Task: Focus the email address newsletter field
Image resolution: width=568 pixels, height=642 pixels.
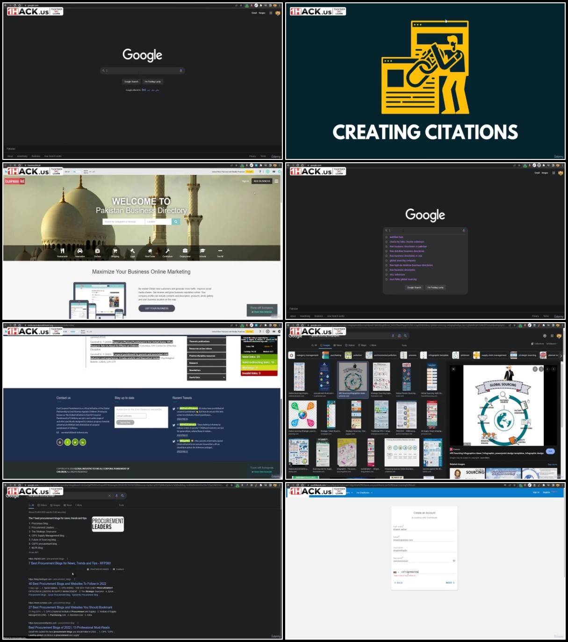Action: 131,416
